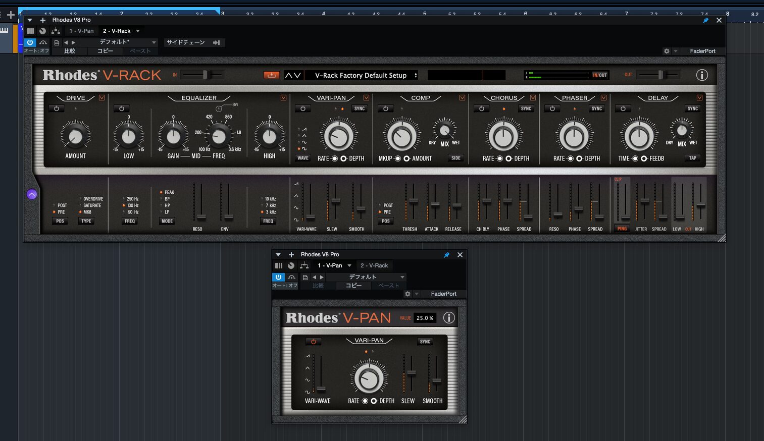Open preset file icon in V-Pan window
Viewport: 764px width, 441px height.
pyautogui.click(x=305, y=278)
